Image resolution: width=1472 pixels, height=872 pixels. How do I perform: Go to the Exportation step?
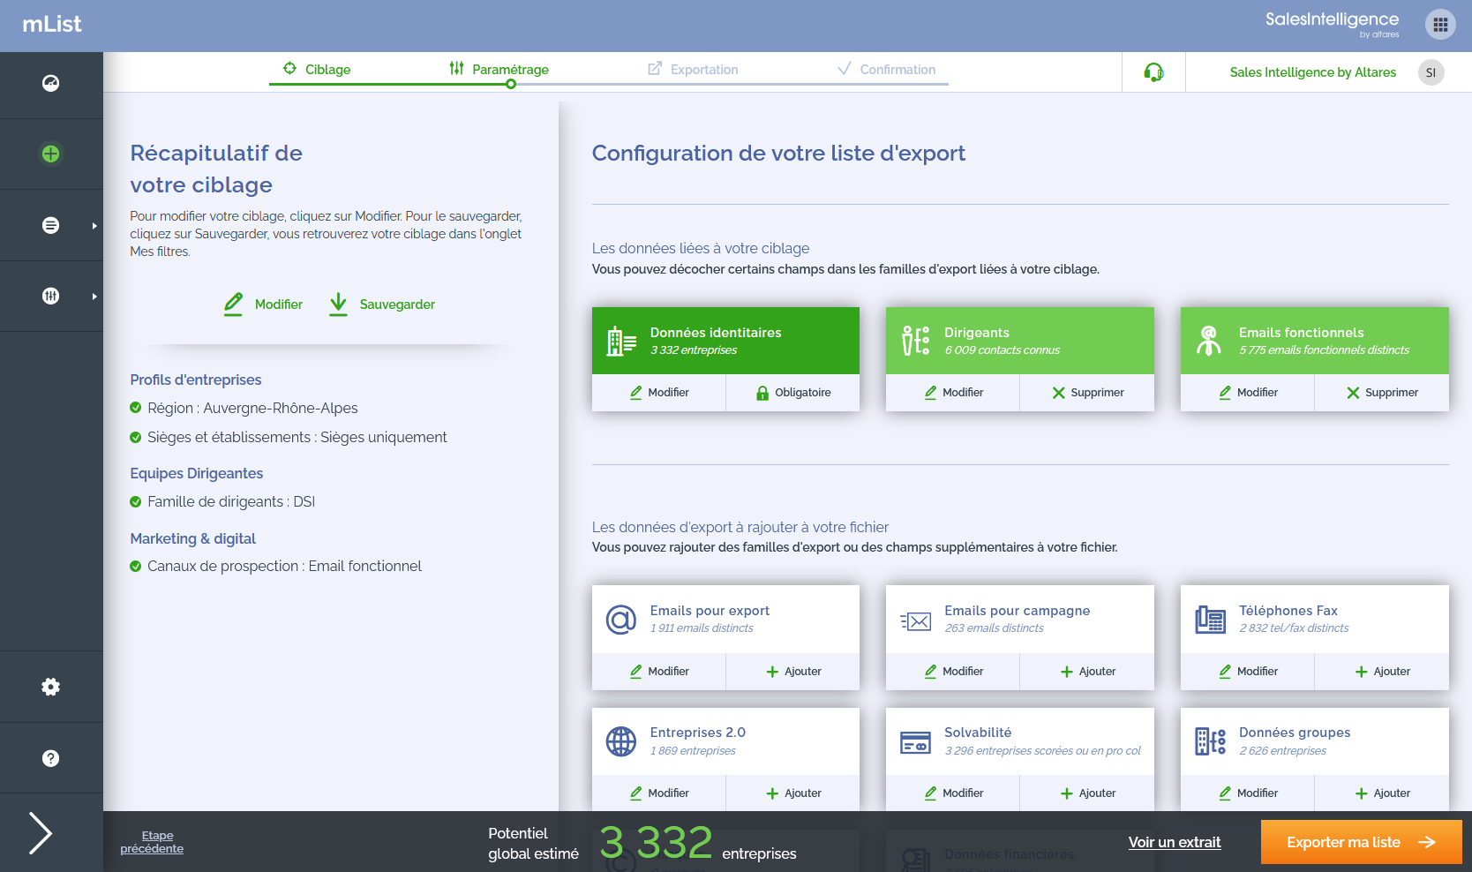click(693, 69)
